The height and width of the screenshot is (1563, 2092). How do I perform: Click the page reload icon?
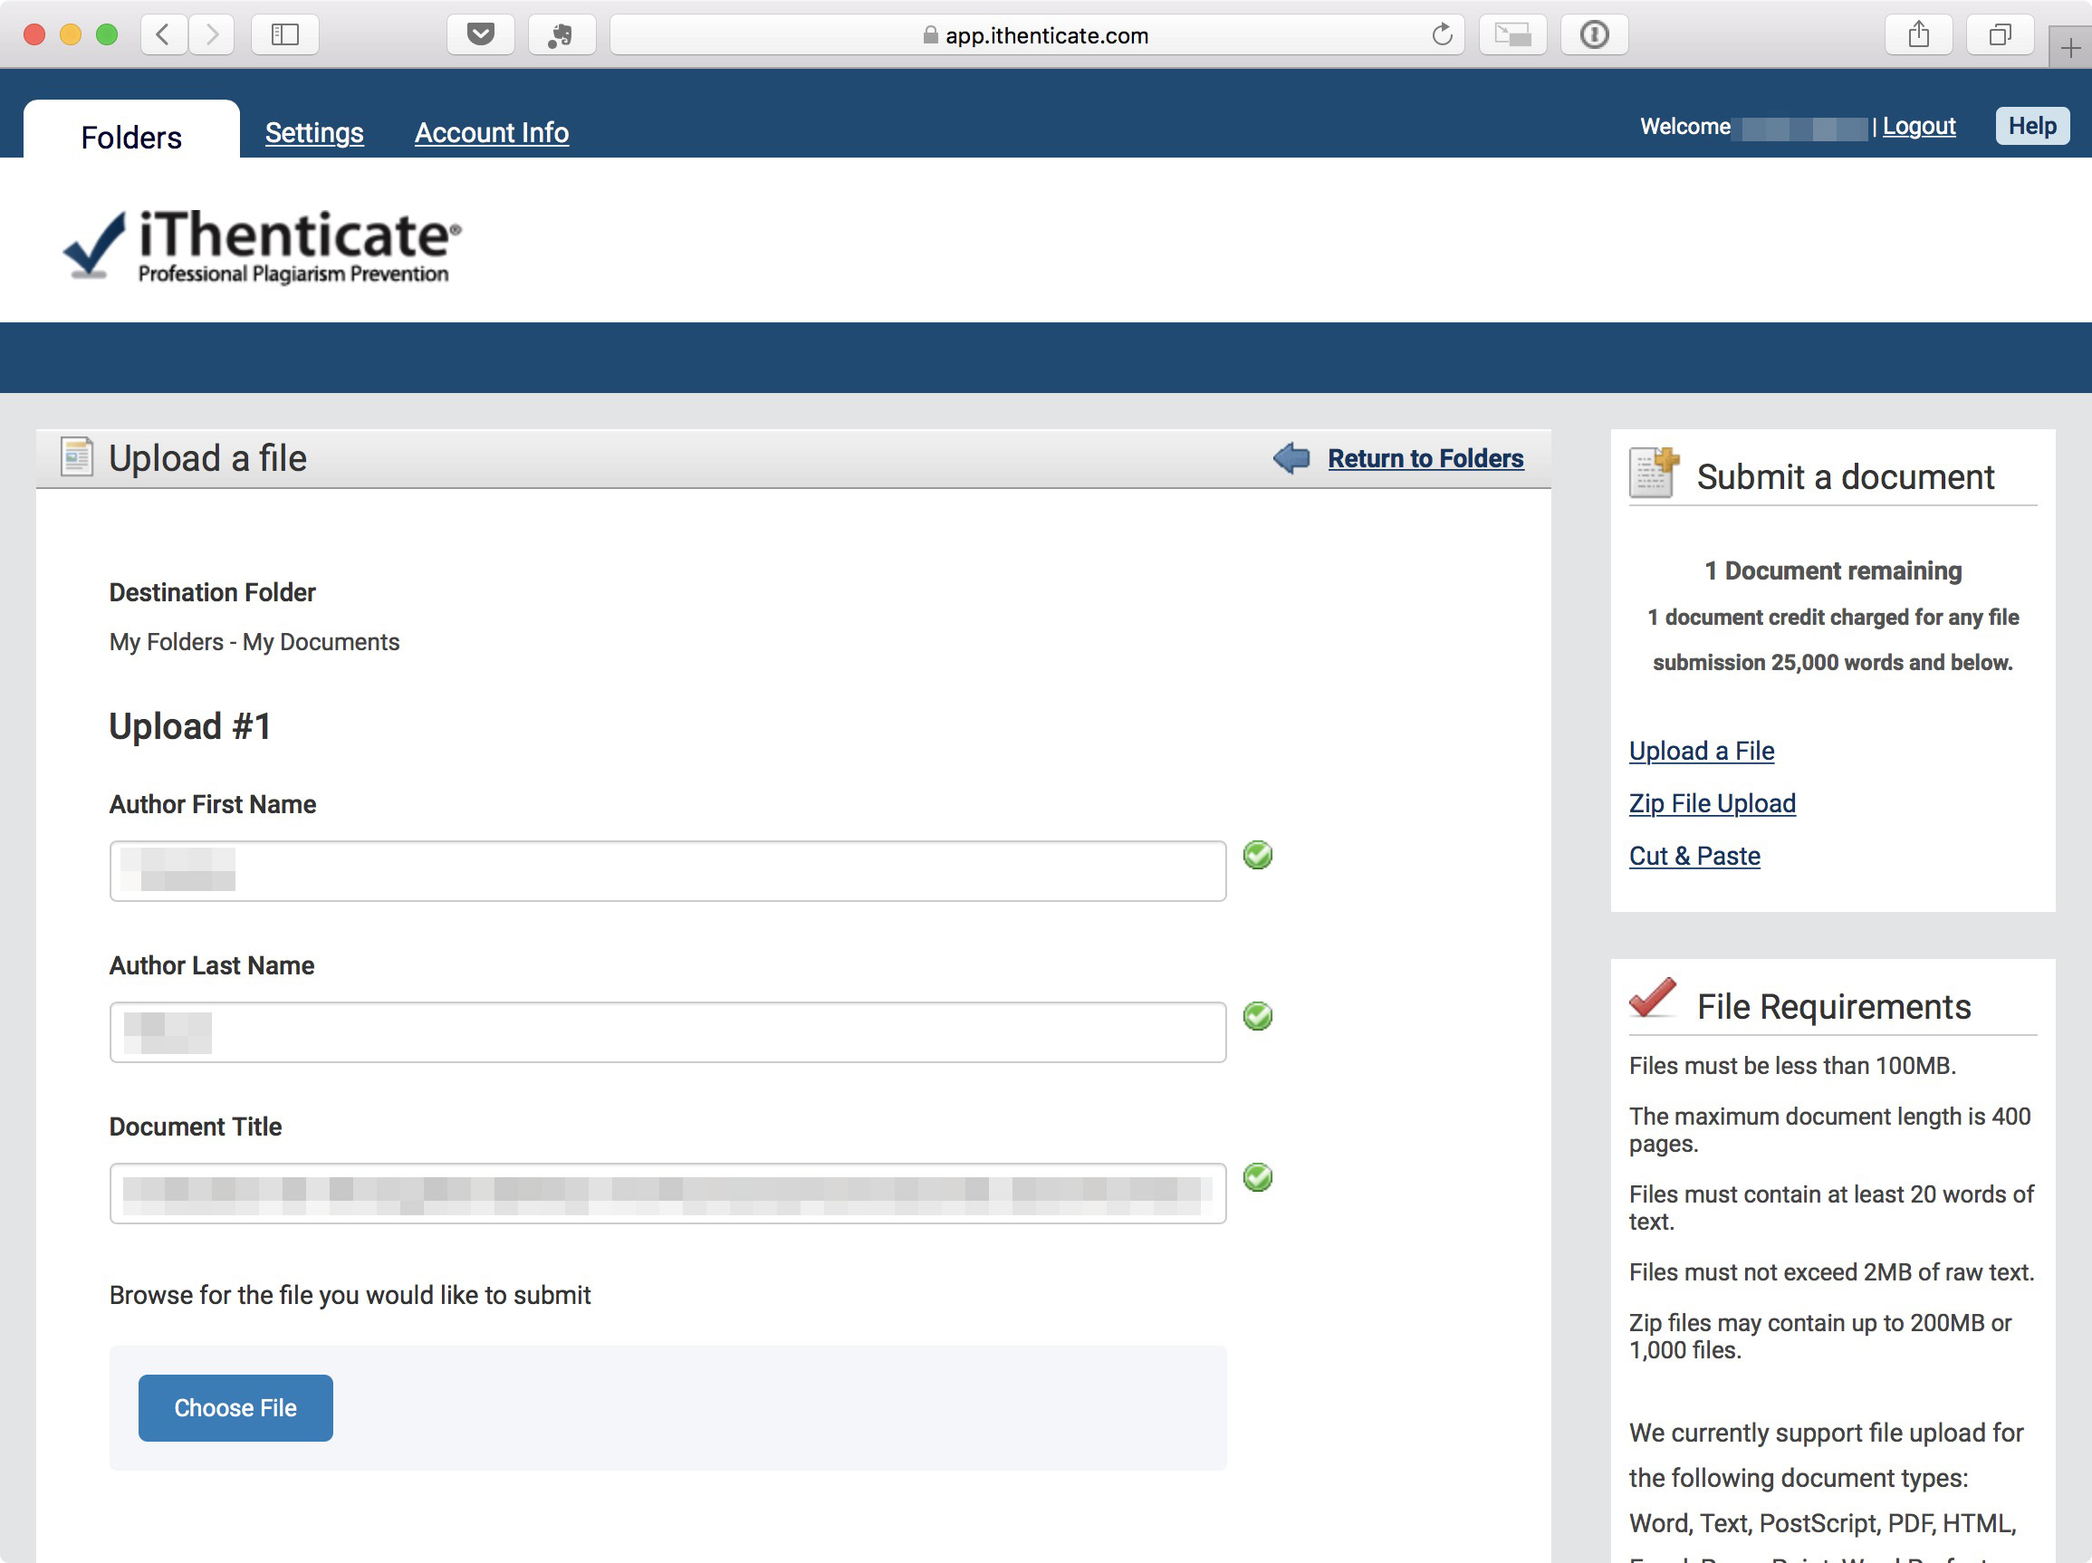pos(1442,35)
